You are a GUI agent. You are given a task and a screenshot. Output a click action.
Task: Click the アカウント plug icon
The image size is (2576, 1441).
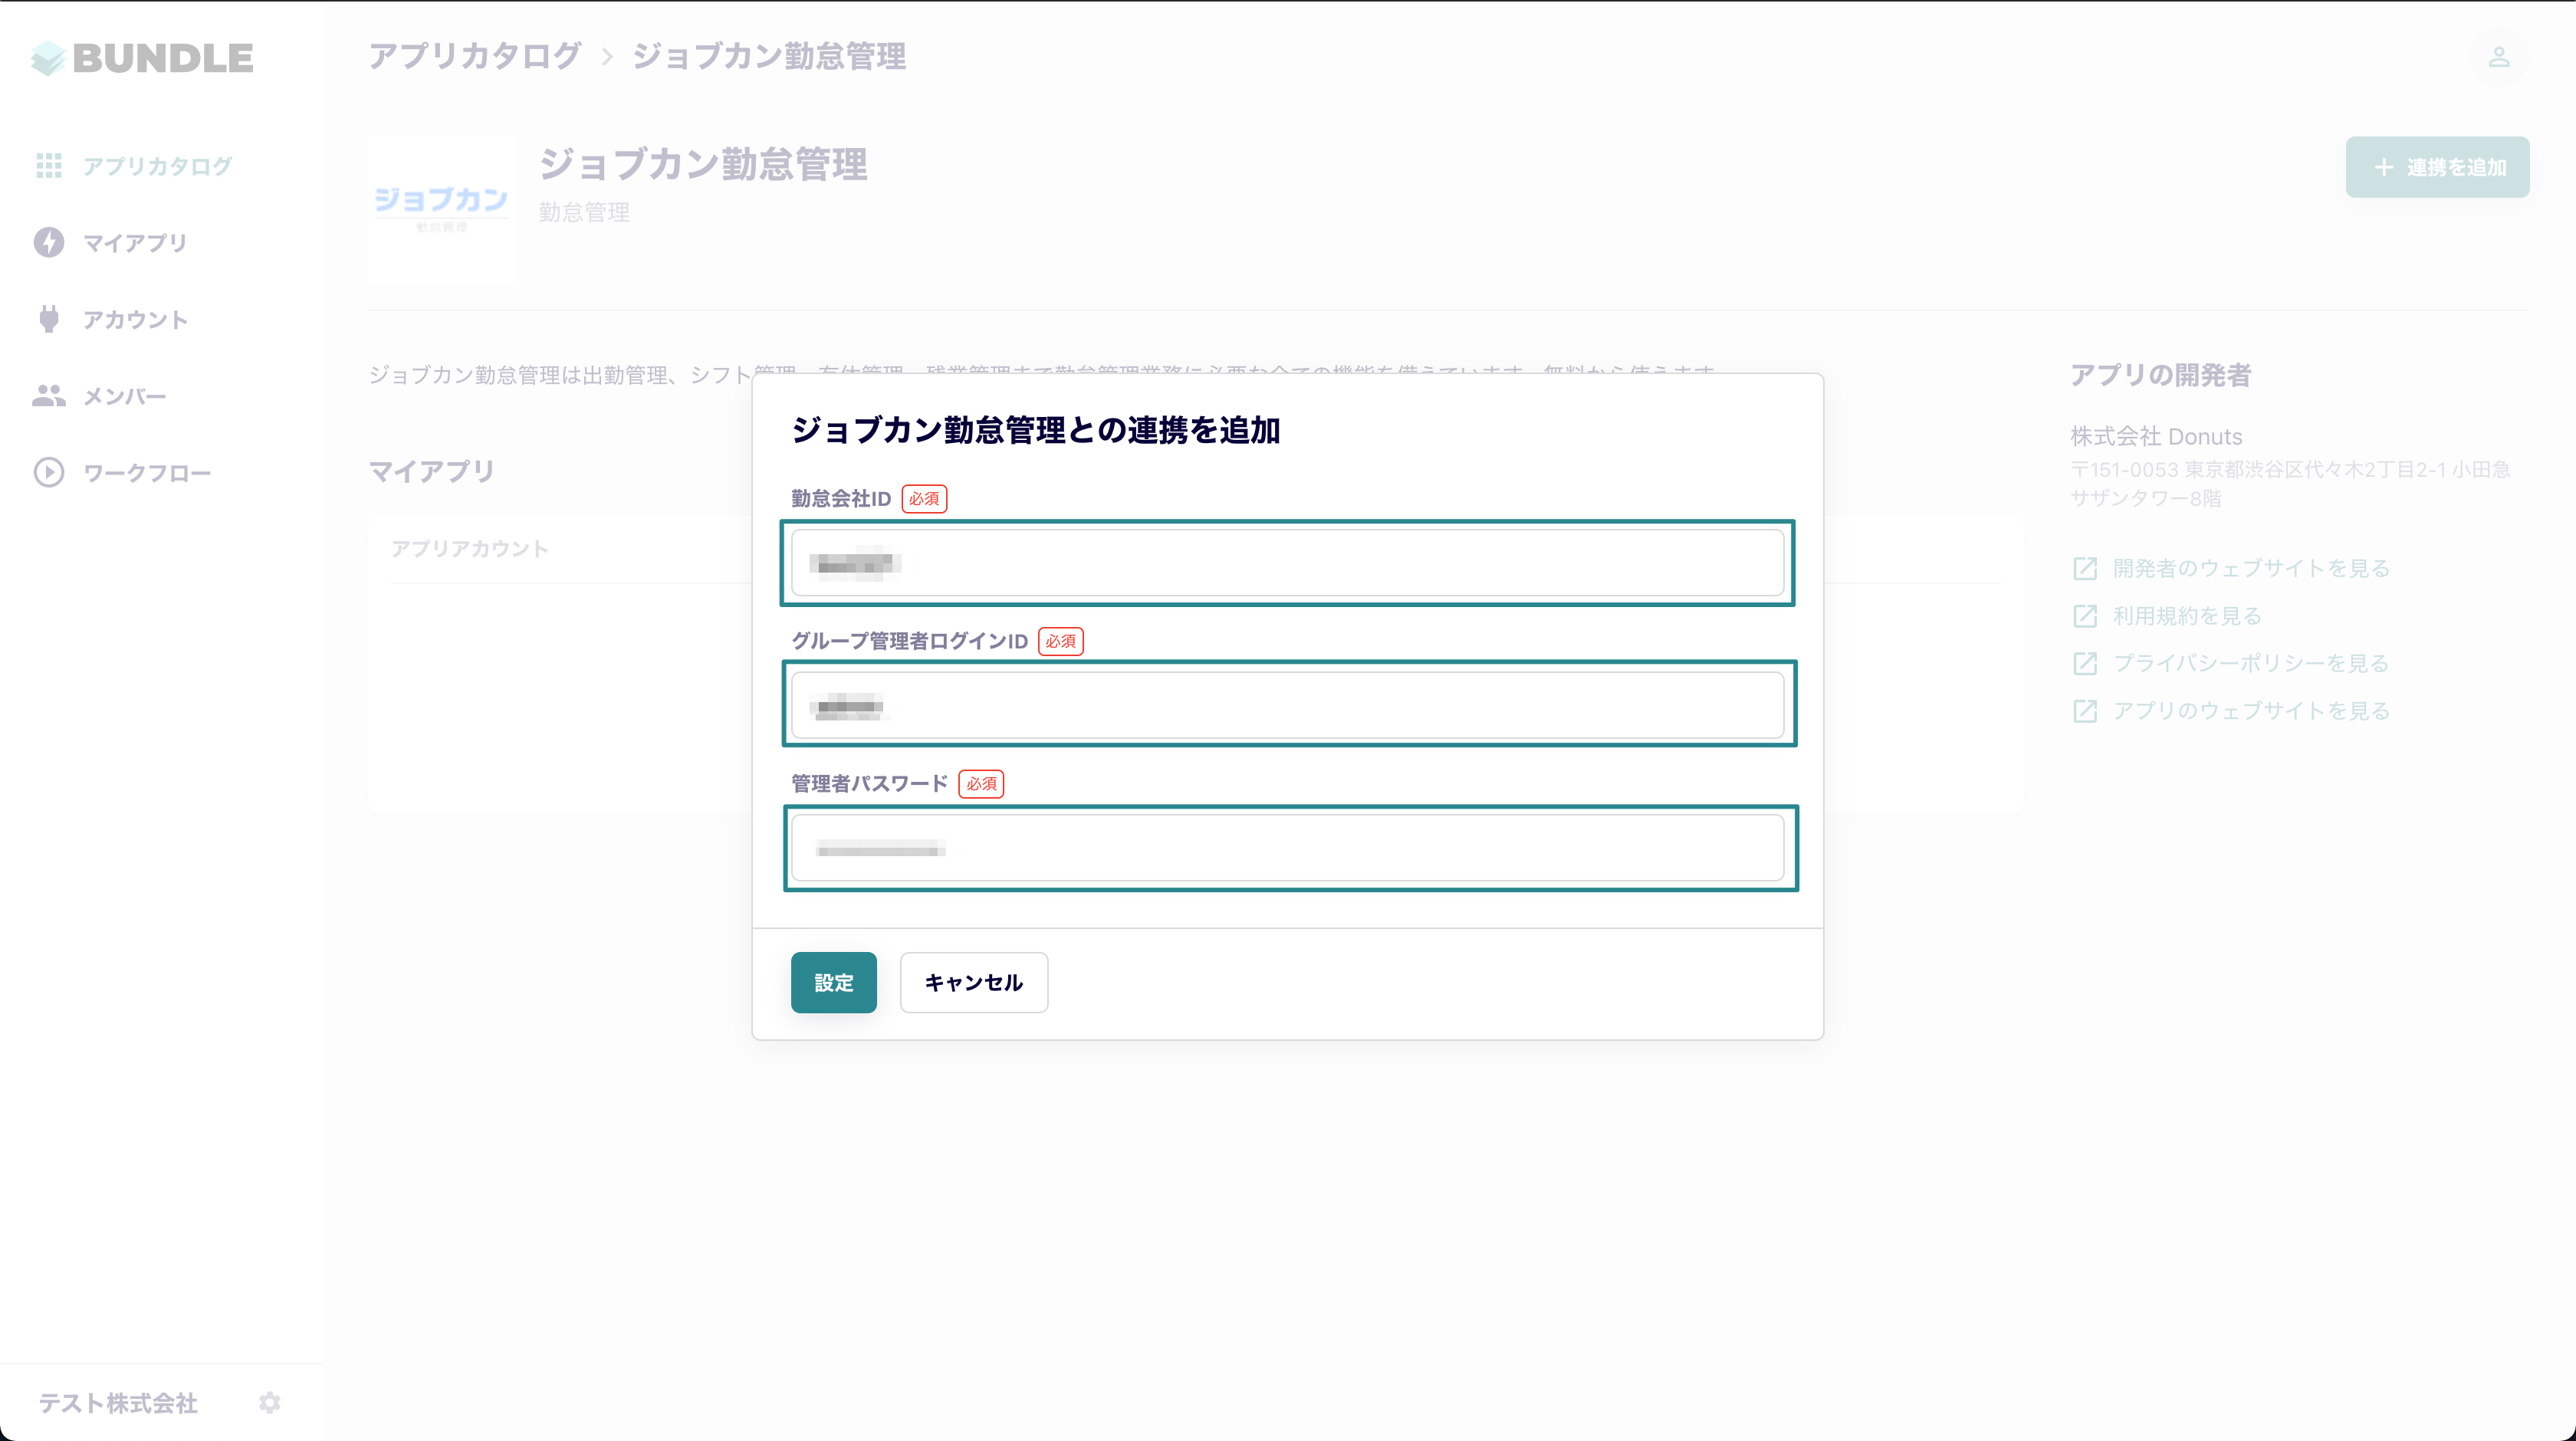[x=49, y=319]
